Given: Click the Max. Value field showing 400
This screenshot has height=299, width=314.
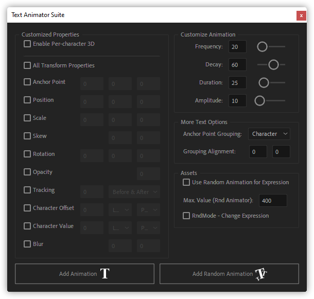Looking at the screenshot, I should pyautogui.click(x=273, y=201).
